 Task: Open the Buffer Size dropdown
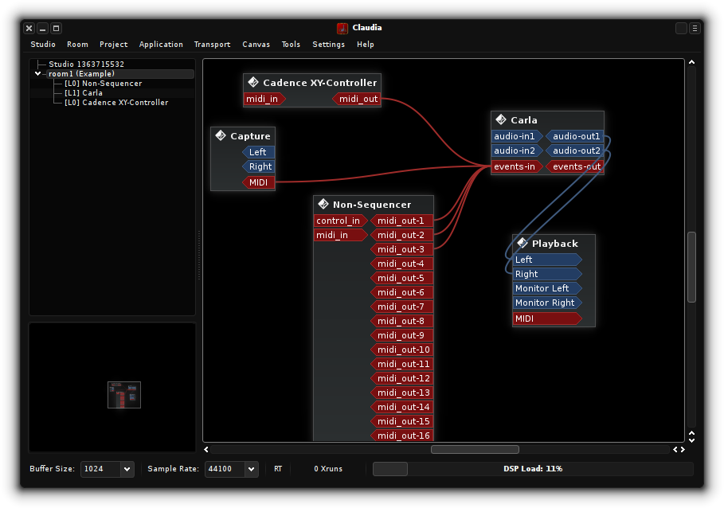pos(127,469)
